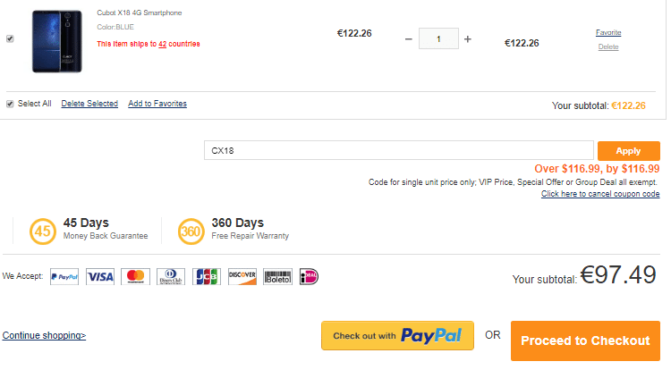Increase quantity with the plus button
671x370 pixels.
(468, 39)
